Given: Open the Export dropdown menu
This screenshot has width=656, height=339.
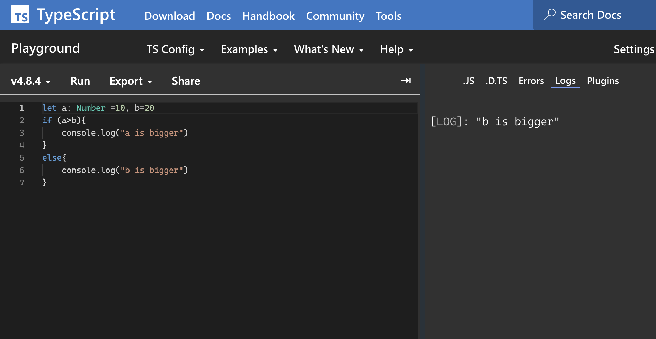Looking at the screenshot, I should (x=131, y=81).
